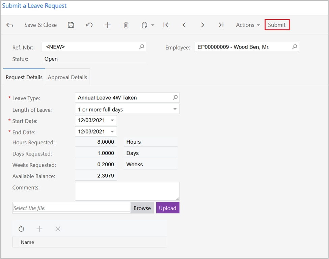This screenshot has width=329, height=259.
Task: Open Start Date calendar dropdown
Action: pos(112,120)
